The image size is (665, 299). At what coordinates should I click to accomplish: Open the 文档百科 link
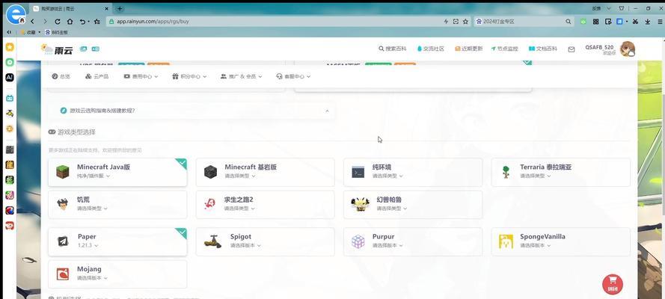coord(543,49)
